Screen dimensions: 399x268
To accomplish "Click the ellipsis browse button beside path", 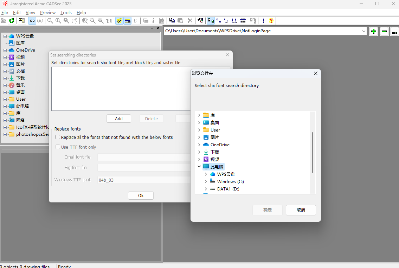I will tap(395, 32).
